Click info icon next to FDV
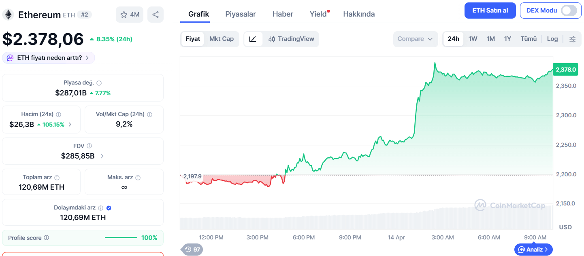Image resolution: width=584 pixels, height=256 pixels. [89, 146]
